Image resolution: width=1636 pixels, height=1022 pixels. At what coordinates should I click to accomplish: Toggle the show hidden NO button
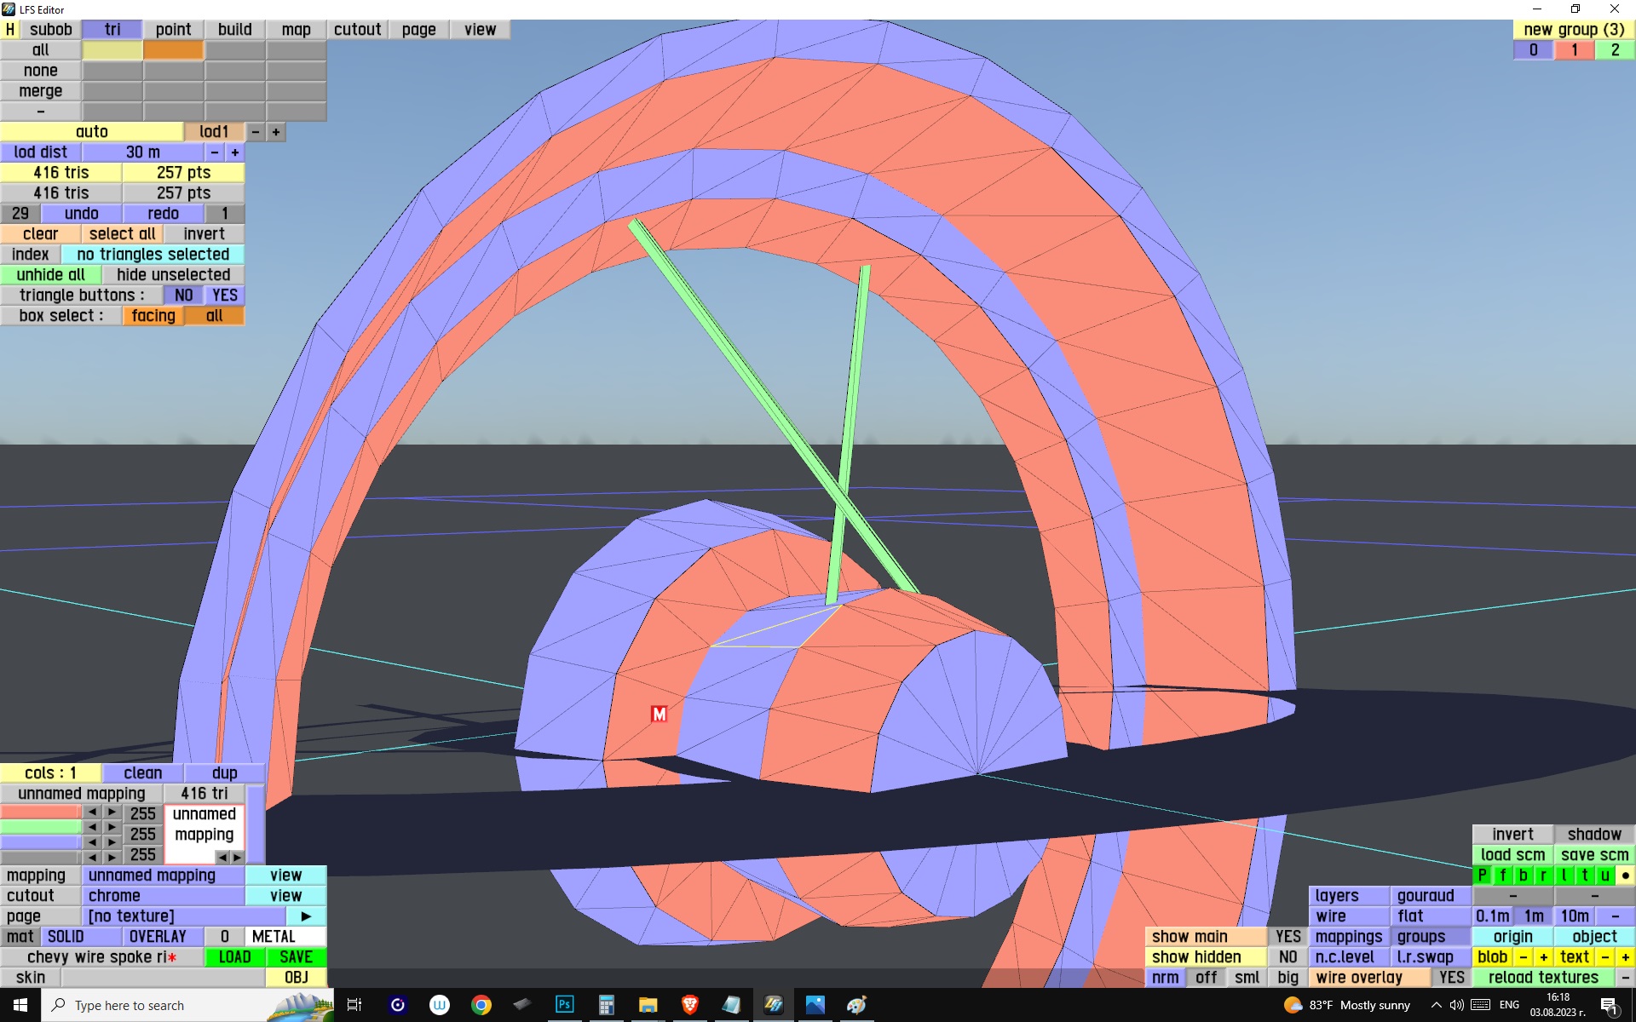pyautogui.click(x=1287, y=957)
